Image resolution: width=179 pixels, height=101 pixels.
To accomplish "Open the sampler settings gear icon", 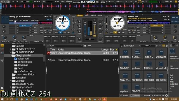I will click(x=167, y=46).
